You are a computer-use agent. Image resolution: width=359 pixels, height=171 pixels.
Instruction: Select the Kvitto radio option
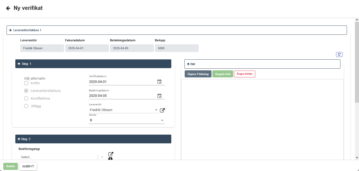[26, 83]
